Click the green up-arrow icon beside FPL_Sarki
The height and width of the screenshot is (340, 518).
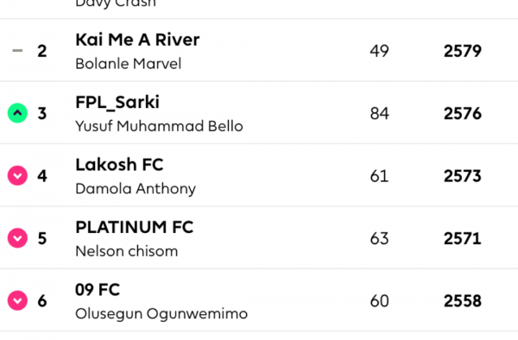17,113
